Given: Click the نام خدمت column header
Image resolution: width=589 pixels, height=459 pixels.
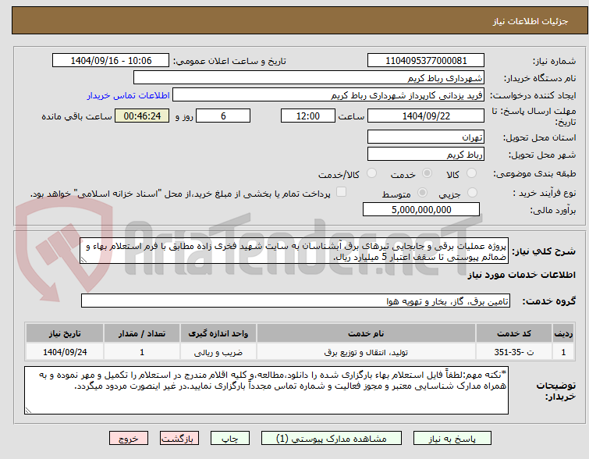Looking at the screenshot, I should click(x=366, y=333).
